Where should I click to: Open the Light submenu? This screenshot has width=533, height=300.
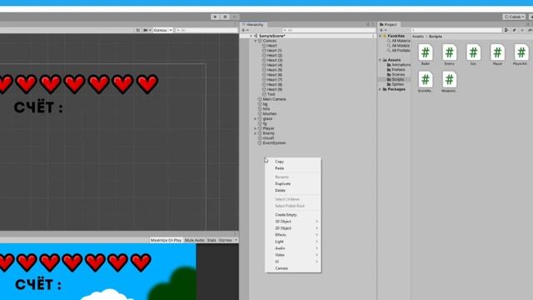[293, 242]
